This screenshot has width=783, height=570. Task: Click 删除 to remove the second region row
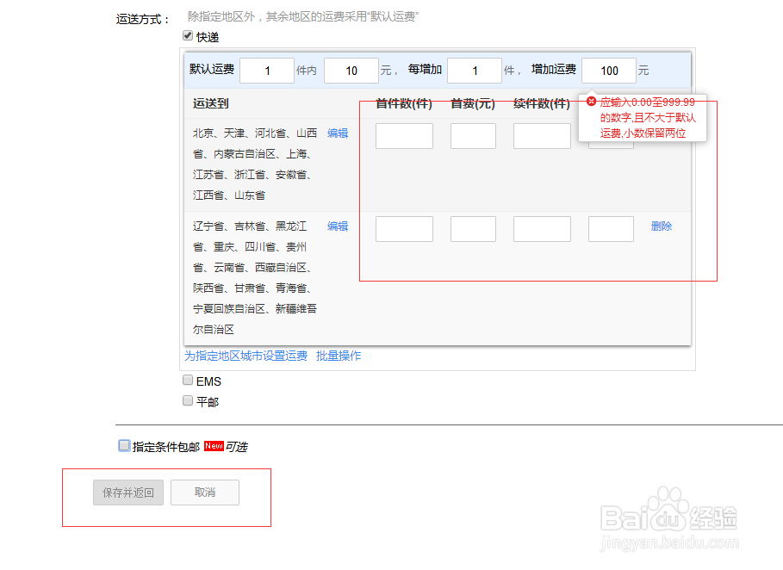coord(661,226)
